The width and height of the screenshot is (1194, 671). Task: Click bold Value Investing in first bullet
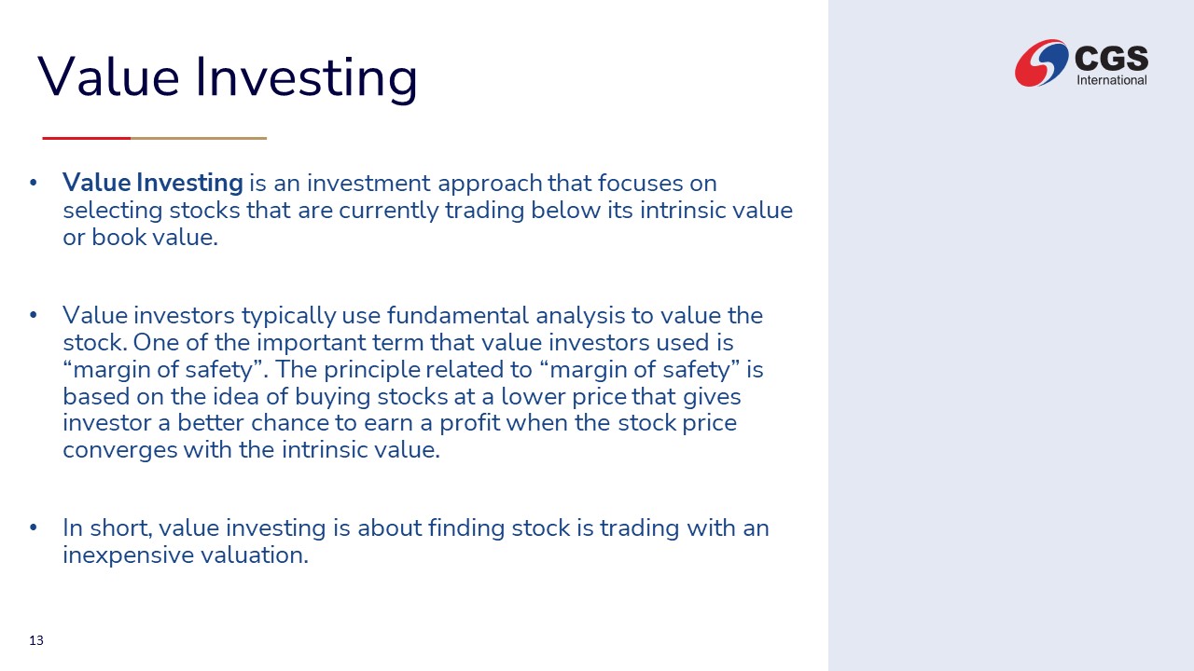[x=152, y=183]
